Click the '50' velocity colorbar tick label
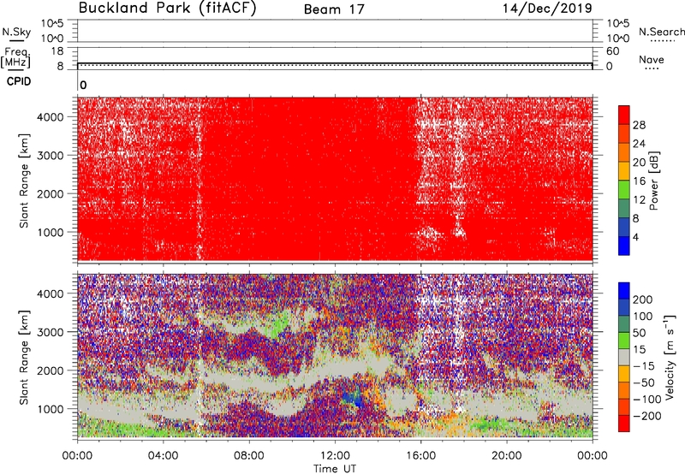 (639, 333)
